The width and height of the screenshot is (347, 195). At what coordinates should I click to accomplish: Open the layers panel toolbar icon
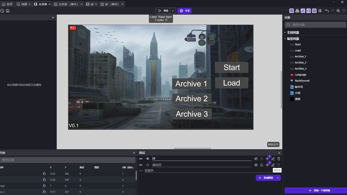(x=314, y=11)
